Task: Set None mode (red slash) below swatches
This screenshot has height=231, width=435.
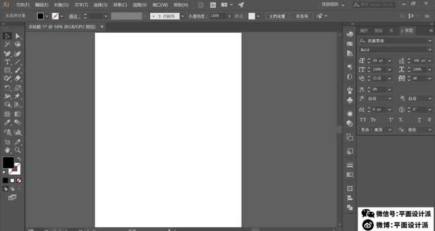Action: click(19, 180)
